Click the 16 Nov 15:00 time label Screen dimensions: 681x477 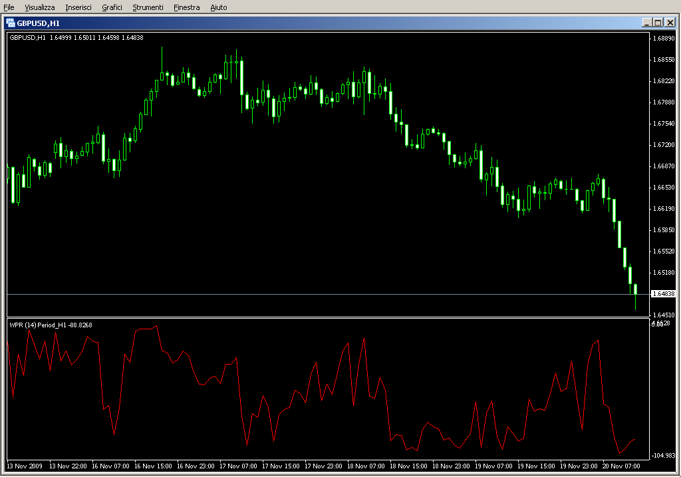click(x=153, y=466)
